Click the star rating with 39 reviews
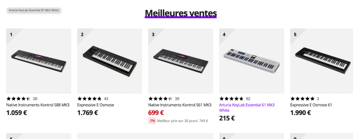353x139 pixels. click(x=161, y=99)
